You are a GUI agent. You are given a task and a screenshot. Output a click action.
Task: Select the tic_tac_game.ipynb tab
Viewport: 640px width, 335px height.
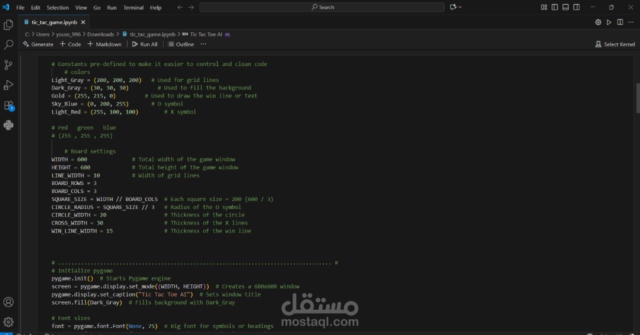click(x=54, y=22)
